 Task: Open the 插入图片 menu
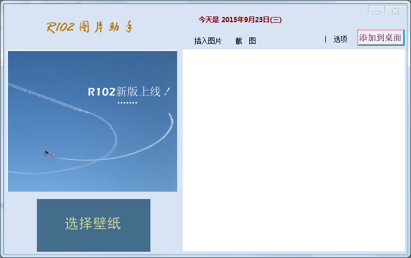point(208,41)
